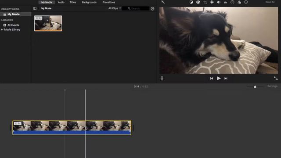Select the crop tool
This screenshot has width=281, height=158.
205,2
